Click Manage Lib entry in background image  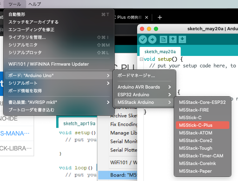pos(124,133)
